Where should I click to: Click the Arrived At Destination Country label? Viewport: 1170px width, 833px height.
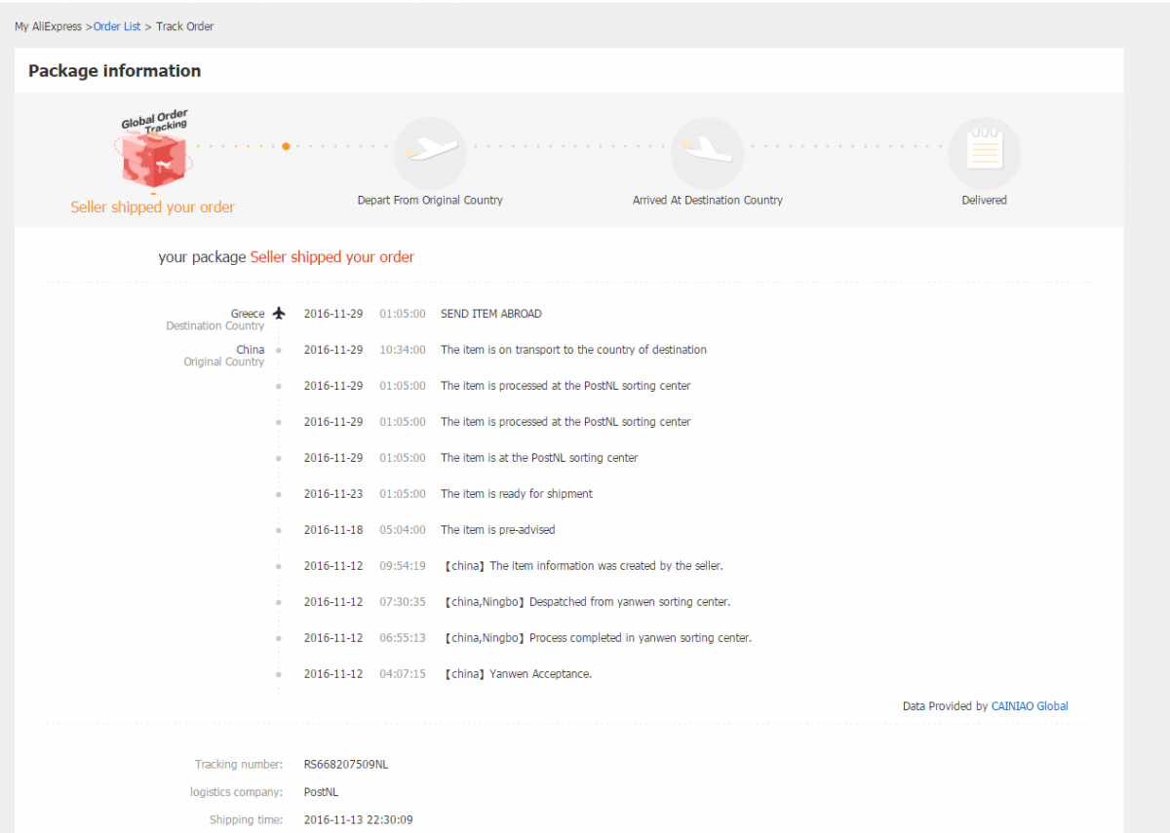708,200
